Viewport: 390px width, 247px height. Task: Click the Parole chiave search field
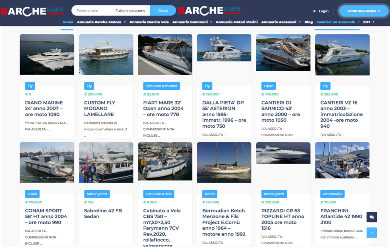pos(91,11)
